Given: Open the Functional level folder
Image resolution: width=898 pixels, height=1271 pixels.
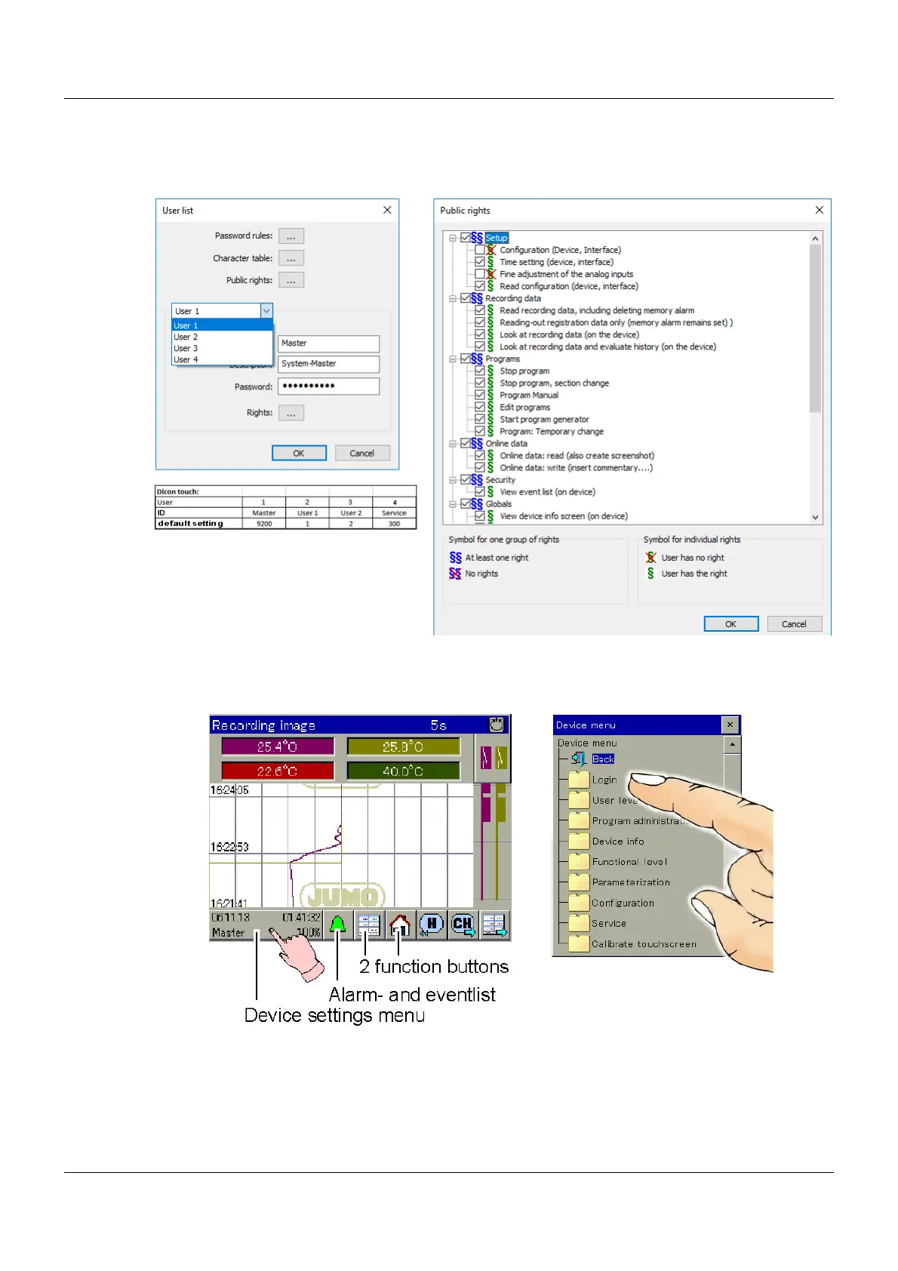Looking at the screenshot, I should pos(579,861).
